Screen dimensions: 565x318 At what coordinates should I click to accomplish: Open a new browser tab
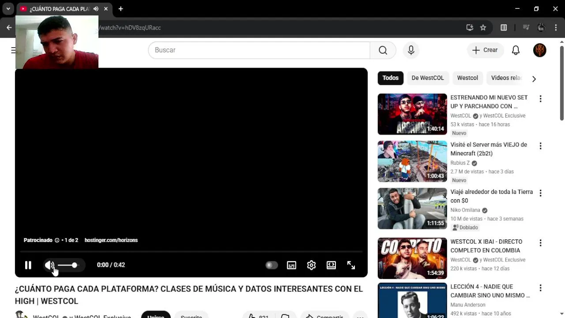click(x=121, y=9)
